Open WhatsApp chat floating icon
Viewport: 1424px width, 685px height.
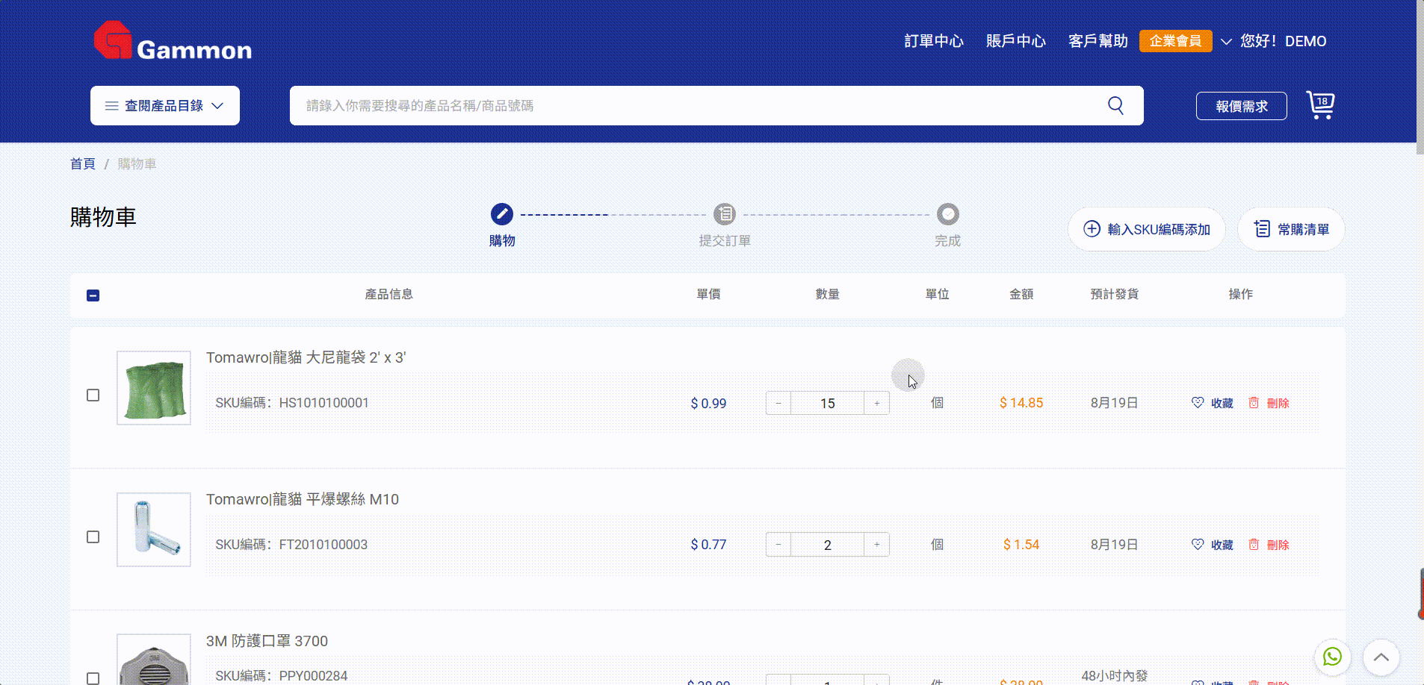tap(1332, 657)
